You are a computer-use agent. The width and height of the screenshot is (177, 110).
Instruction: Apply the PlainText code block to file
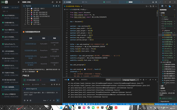click(58, 6)
